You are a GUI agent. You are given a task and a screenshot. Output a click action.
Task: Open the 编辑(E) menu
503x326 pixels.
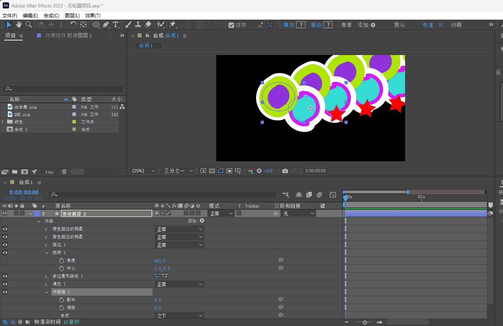click(x=30, y=16)
